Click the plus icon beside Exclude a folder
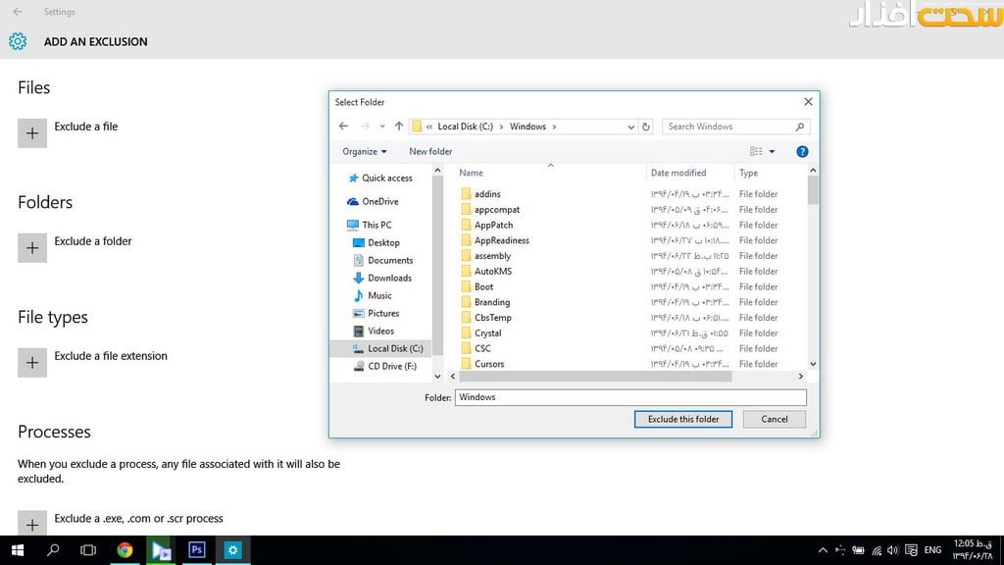Screen dimensions: 1004x565 pos(32,248)
